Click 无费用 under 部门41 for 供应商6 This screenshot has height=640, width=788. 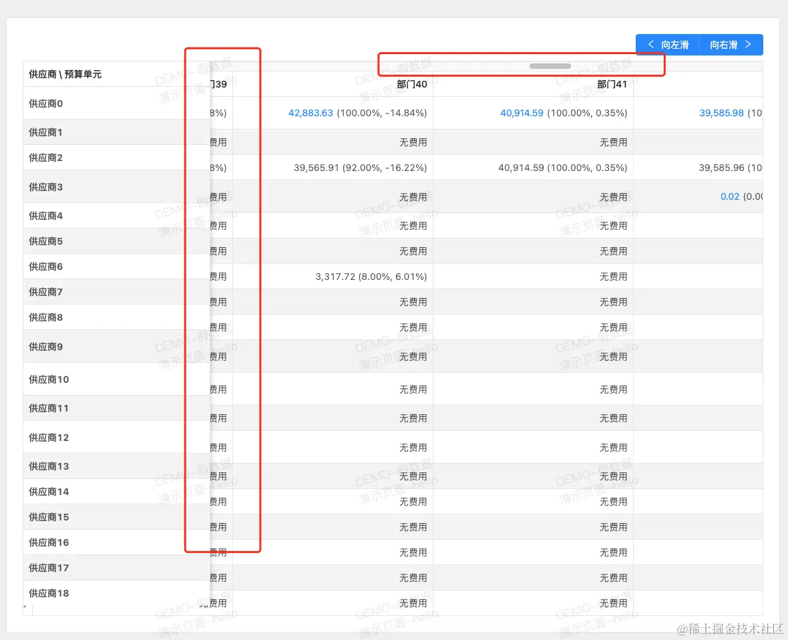coord(613,277)
